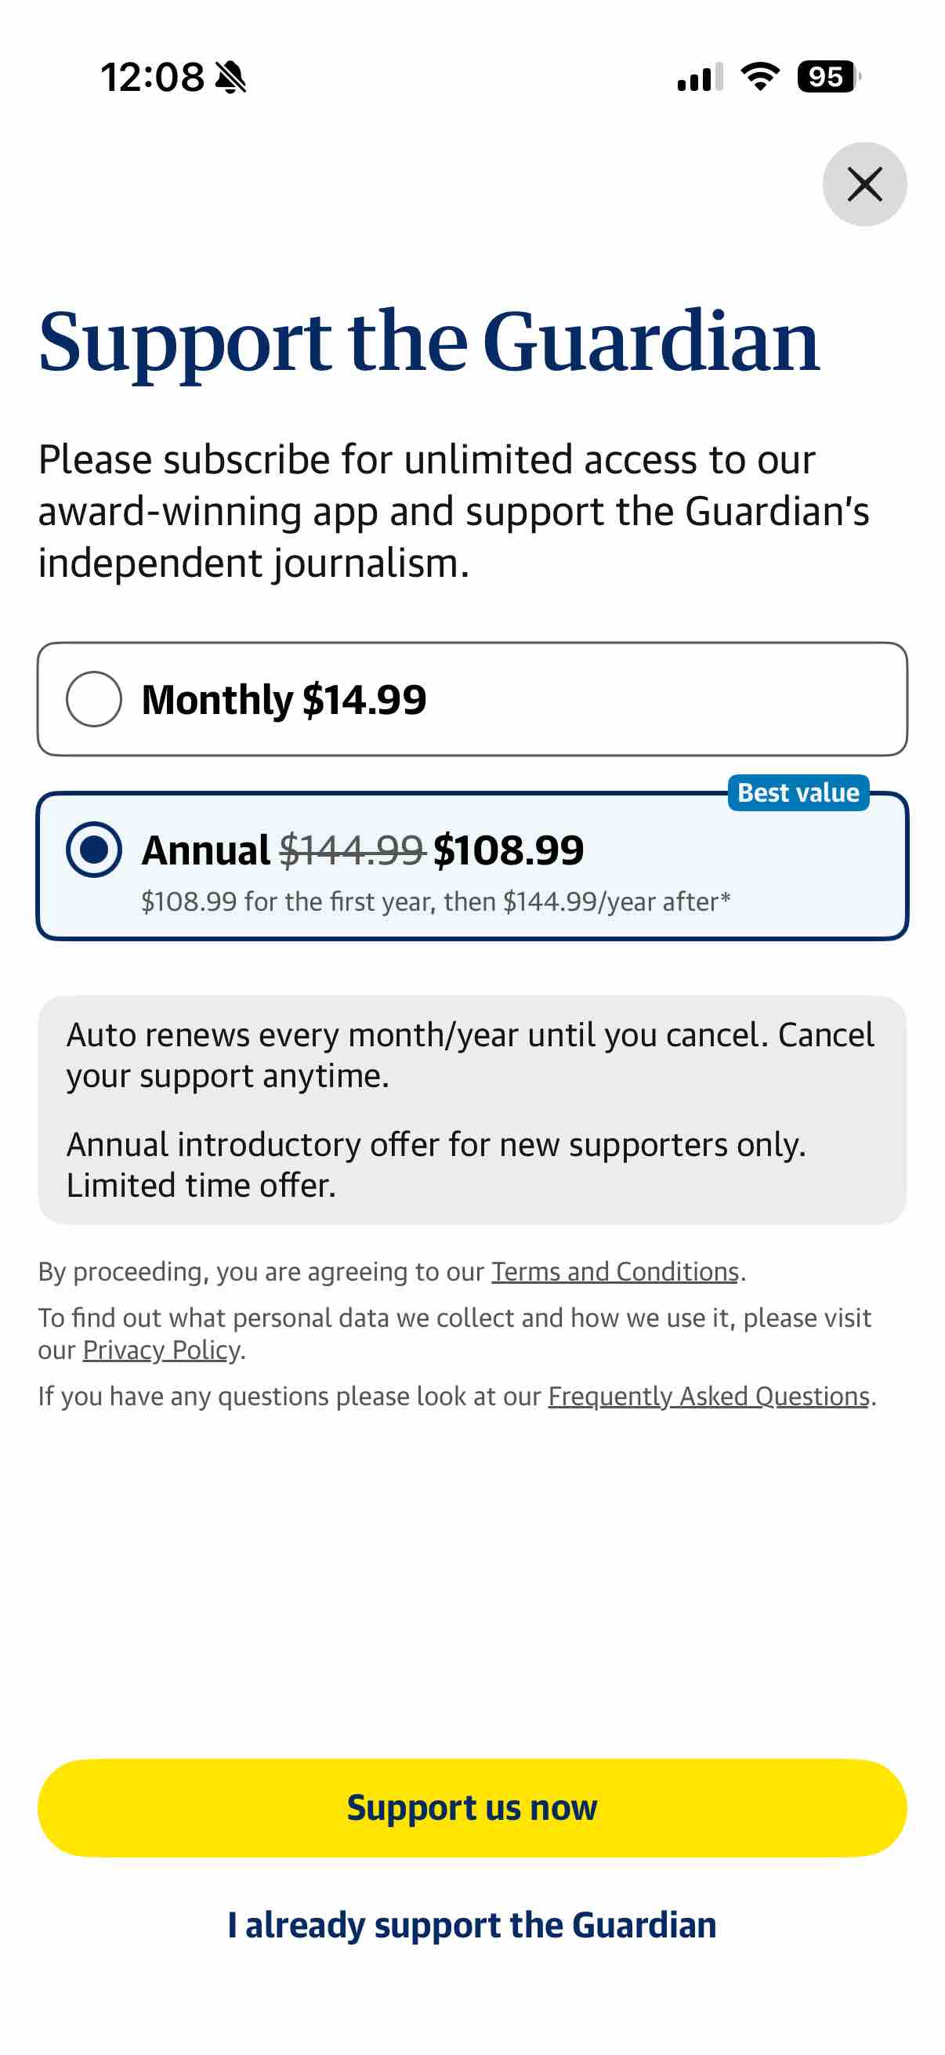Tap the battery indicator showing 95
This screenshot has height=2055, width=945.
click(x=828, y=77)
